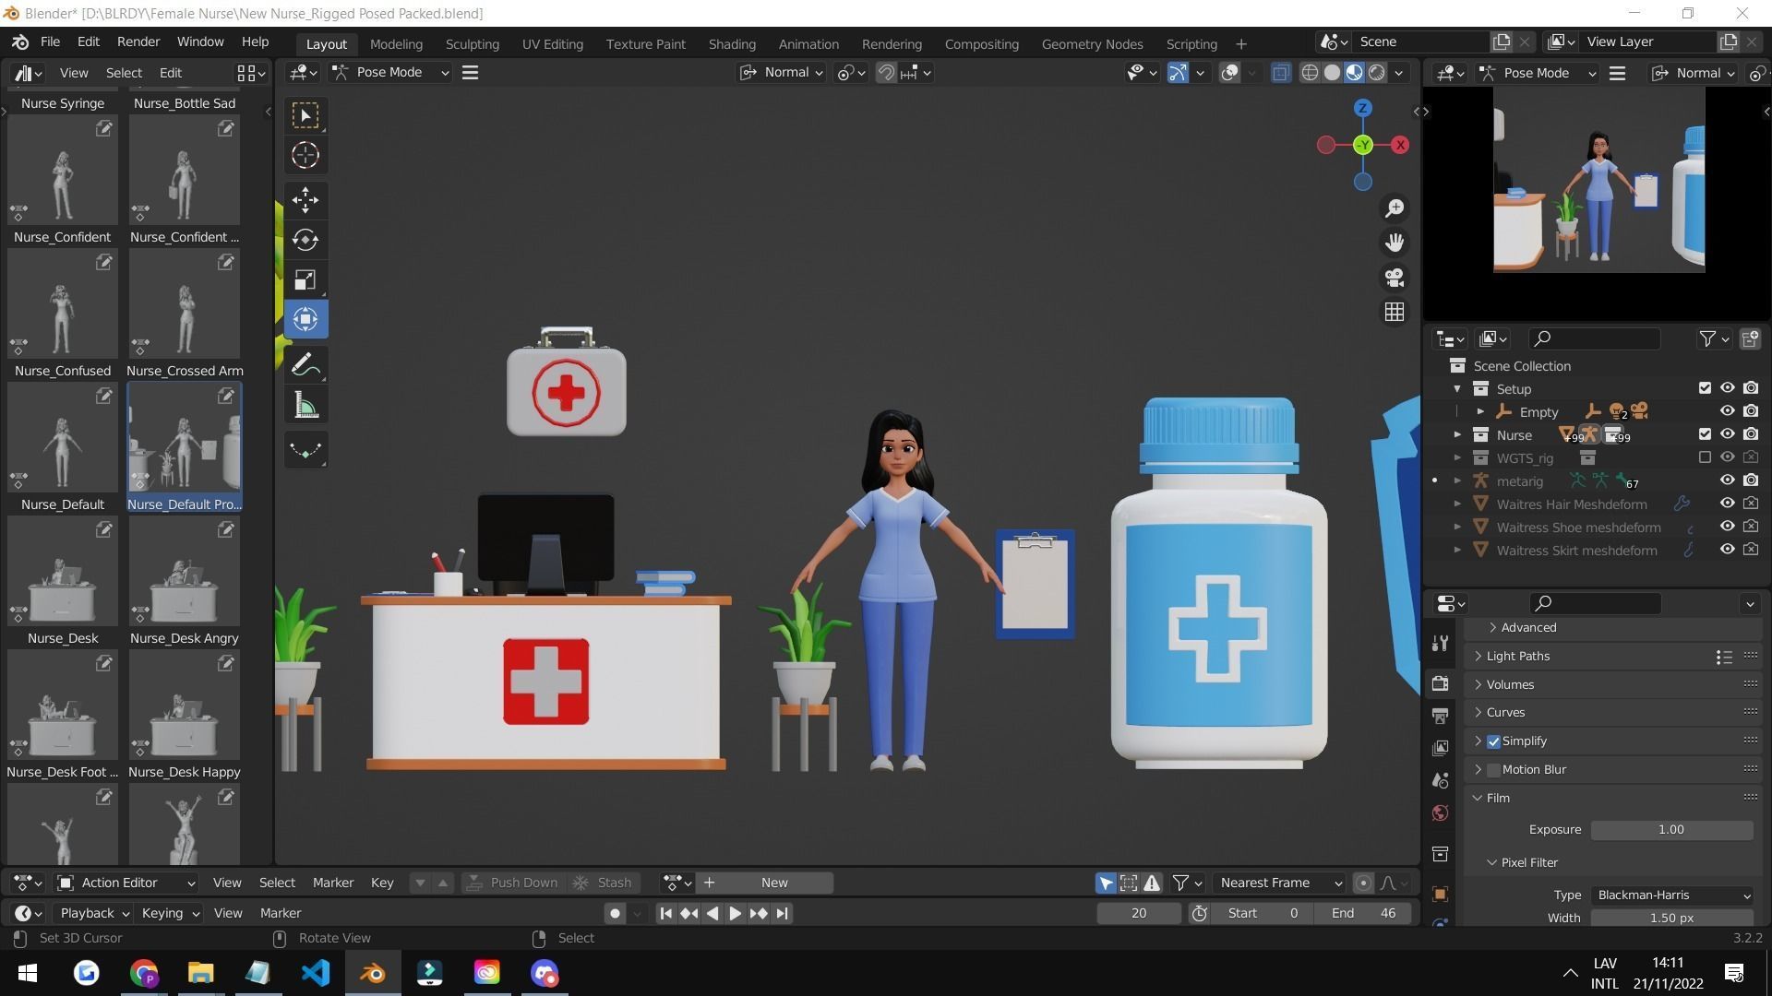Open Action Editor mode dropdown

point(126,883)
